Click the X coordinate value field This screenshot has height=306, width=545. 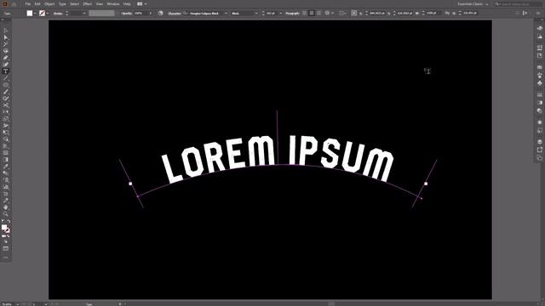tap(377, 14)
